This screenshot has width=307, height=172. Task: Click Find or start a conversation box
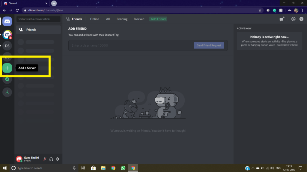38,19
